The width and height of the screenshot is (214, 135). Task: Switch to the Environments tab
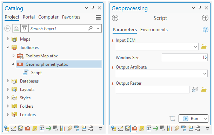pyautogui.click(x=154, y=29)
